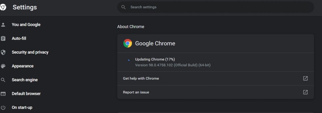Screen dimensions: 322x113
Task: Click the Chrome logo beside Settings title
Action: pyautogui.click(x=3, y=7)
